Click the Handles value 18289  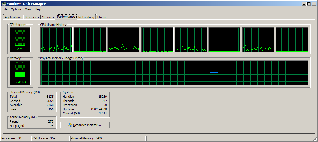(x=103, y=97)
